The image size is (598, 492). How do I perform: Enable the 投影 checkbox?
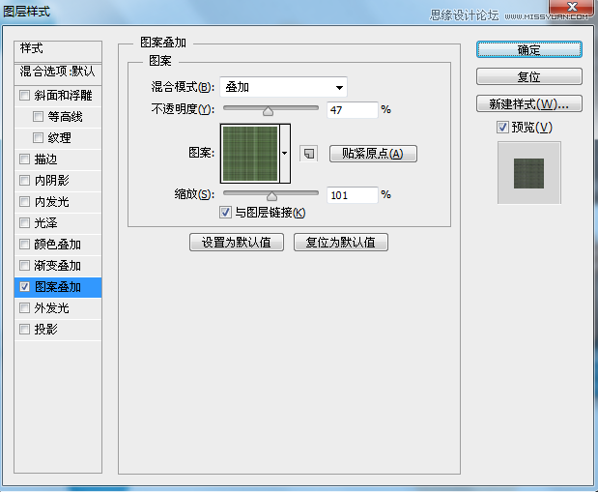point(24,329)
